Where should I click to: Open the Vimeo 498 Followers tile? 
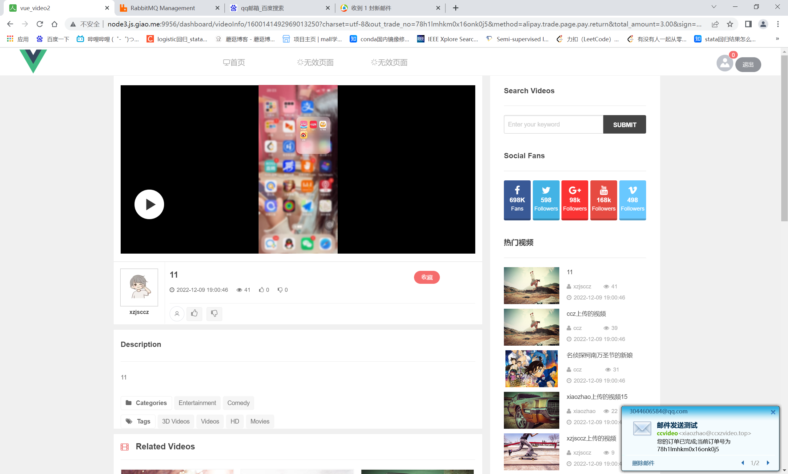tap(633, 200)
